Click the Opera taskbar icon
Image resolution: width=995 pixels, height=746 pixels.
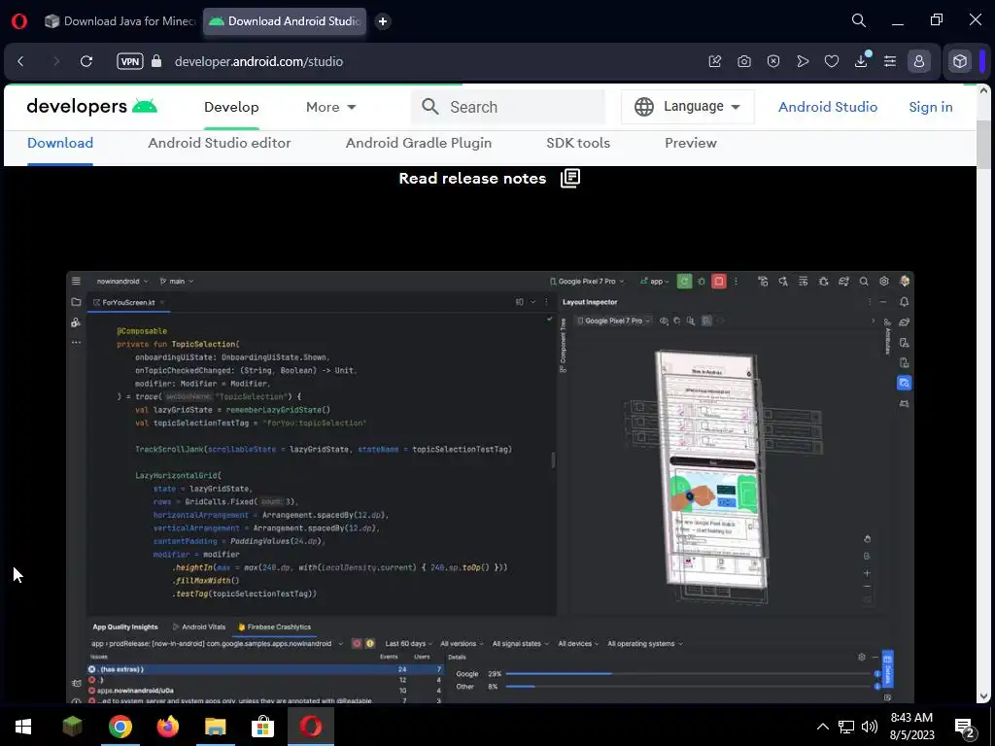click(x=310, y=727)
